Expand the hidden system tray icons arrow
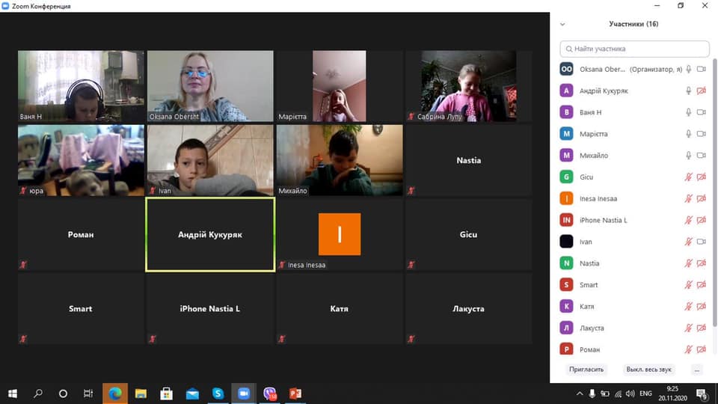The image size is (718, 404). [580, 394]
